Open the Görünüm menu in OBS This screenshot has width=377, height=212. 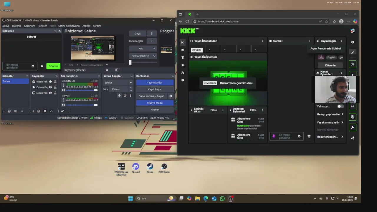click(x=29, y=26)
